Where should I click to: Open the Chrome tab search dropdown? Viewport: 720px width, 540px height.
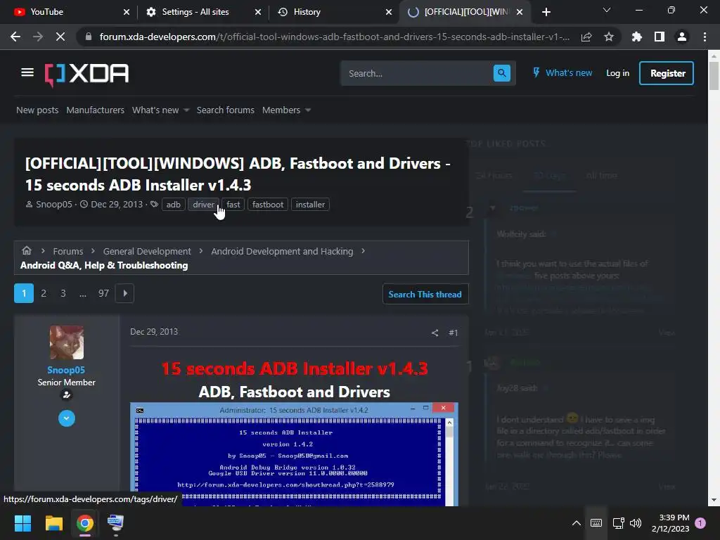tap(607, 10)
